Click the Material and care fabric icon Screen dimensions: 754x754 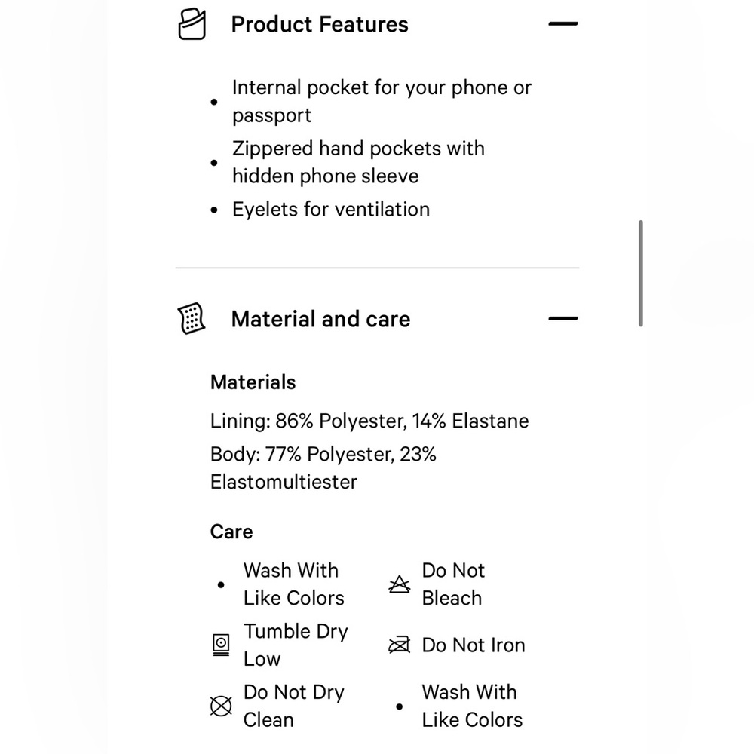coord(192,318)
